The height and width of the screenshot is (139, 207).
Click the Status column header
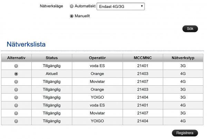tap(52, 58)
